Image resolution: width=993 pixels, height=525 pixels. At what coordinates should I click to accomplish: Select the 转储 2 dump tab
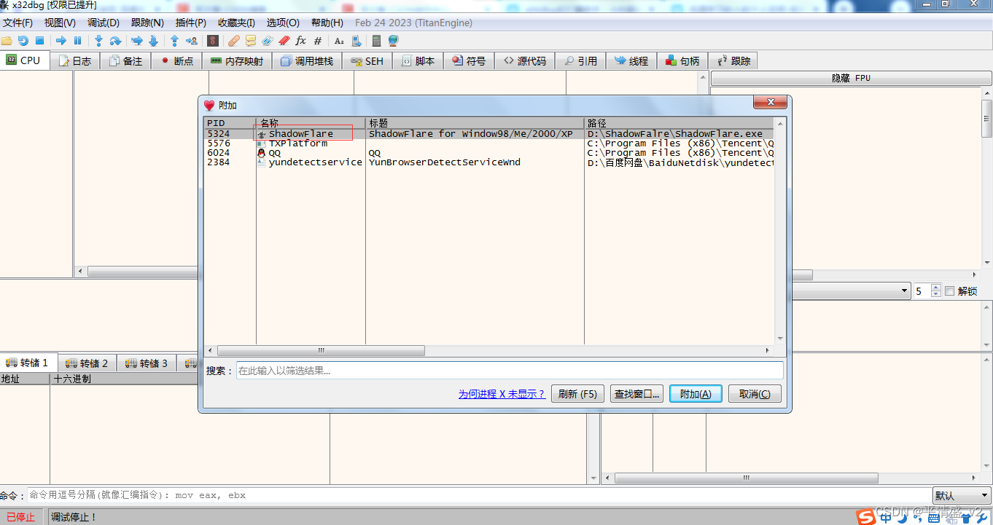coord(87,363)
